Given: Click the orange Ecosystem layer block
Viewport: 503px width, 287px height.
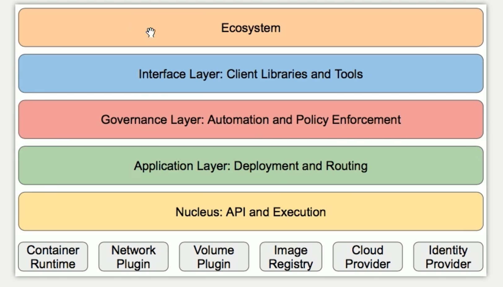Looking at the screenshot, I should [251, 28].
